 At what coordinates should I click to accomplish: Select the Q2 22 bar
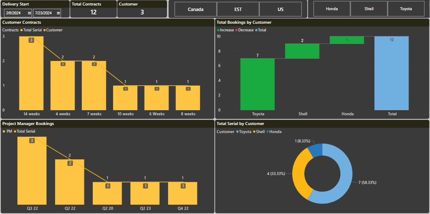click(69, 182)
